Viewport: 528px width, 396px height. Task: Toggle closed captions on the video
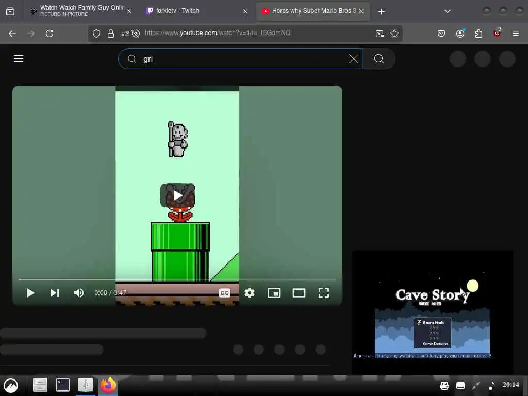(225, 293)
